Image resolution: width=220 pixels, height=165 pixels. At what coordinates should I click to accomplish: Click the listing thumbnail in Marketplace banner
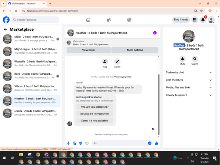pyautogui.click(x=69, y=43)
